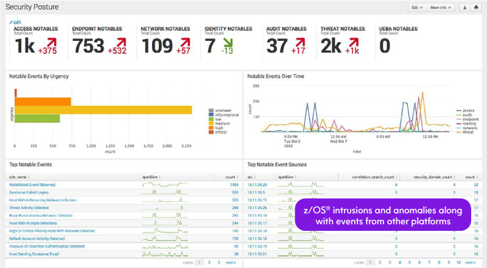The image size is (487, 268).
Task: Open Default Account Activity Detected rule
Action: [37, 239]
